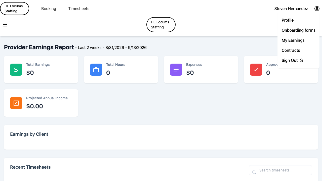Click the Total Earnings label
Viewport: 322px width, 181px height.
[38, 65]
